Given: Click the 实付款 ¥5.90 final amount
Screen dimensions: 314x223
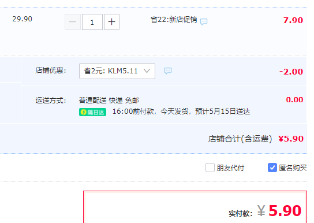Looking at the screenshot, I should (x=265, y=211).
